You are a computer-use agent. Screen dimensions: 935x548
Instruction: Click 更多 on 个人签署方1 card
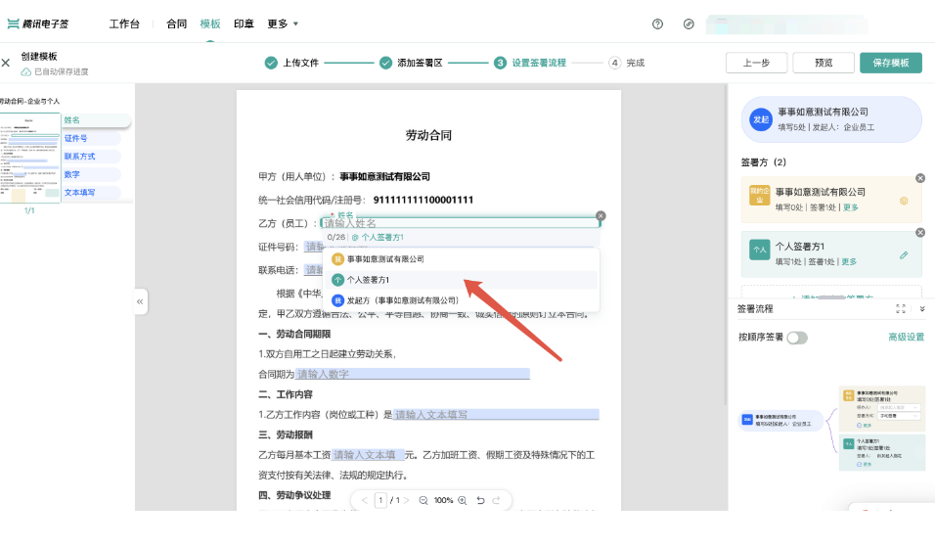[x=849, y=261]
